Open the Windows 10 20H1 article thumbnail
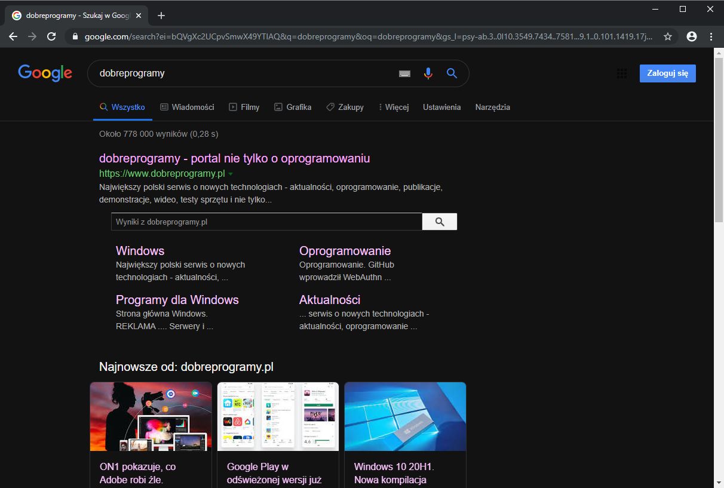 point(406,416)
